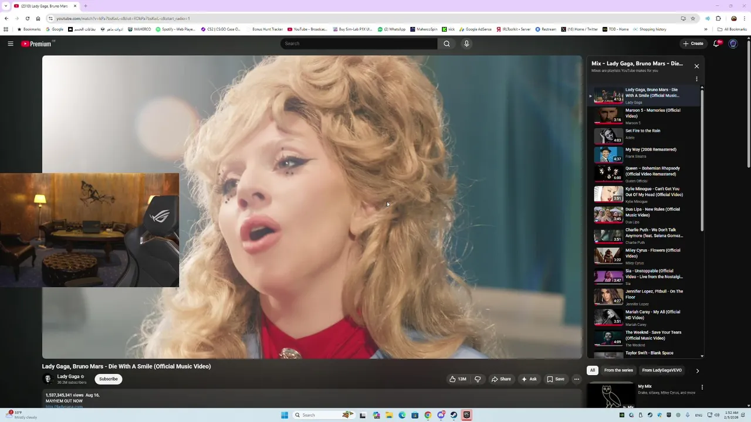Screen dimensions: 751x422
Task: Play Sia - Unstoppable from playlist
Action: tap(644, 277)
